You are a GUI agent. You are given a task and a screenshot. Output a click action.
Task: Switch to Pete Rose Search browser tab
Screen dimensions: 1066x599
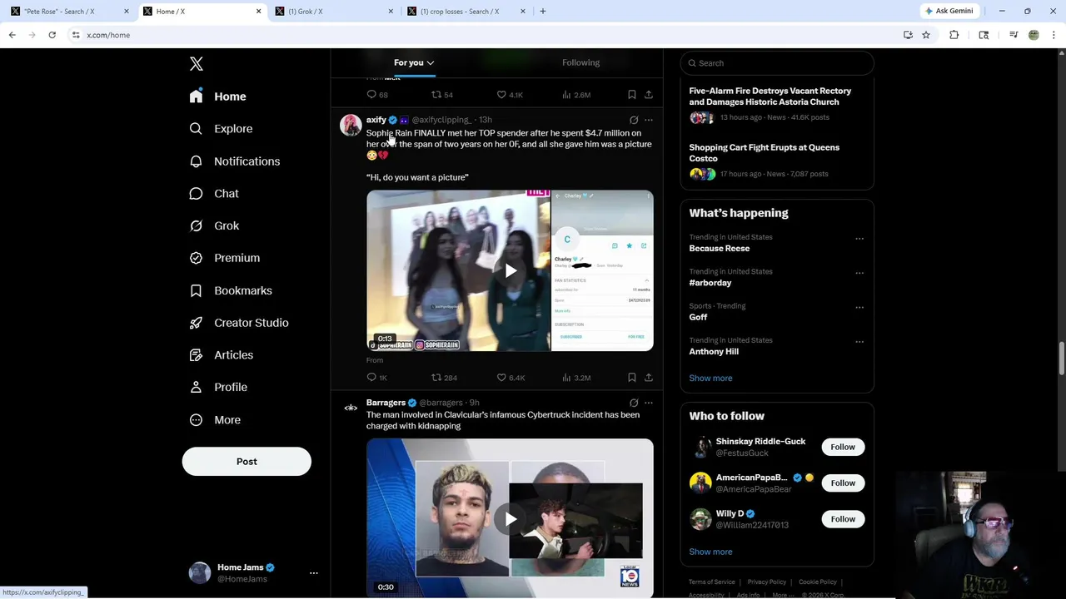(68, 12)
